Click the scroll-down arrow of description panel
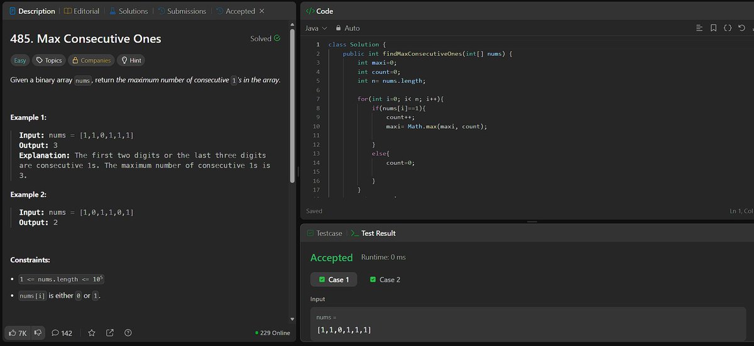 pyautogui.click(x=292, y=319)
